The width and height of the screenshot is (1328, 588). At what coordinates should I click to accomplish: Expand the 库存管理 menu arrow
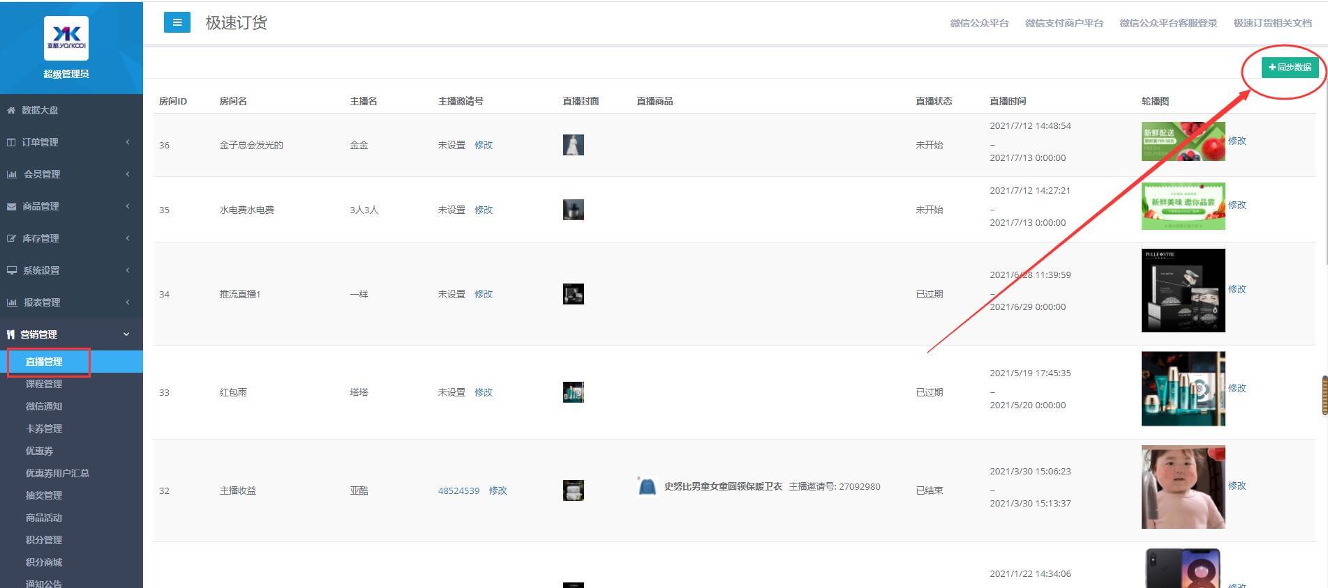(x=128, y=238)
